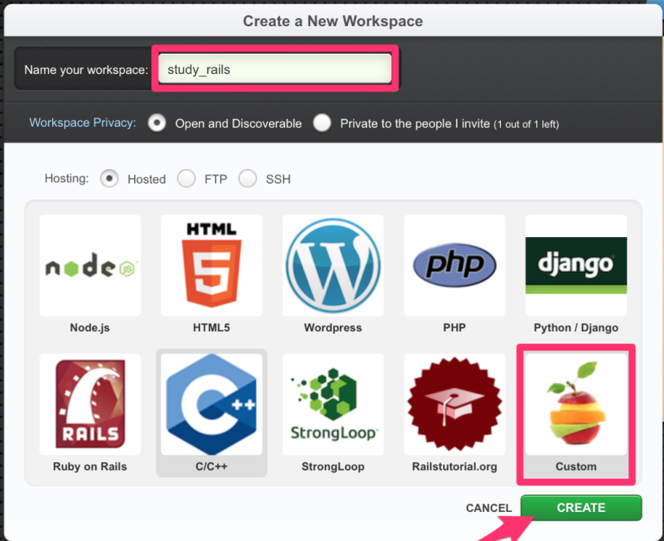Pick the Wordpress template logo
The width and height of the screenshot is (664, 541).
click(333, 265)
